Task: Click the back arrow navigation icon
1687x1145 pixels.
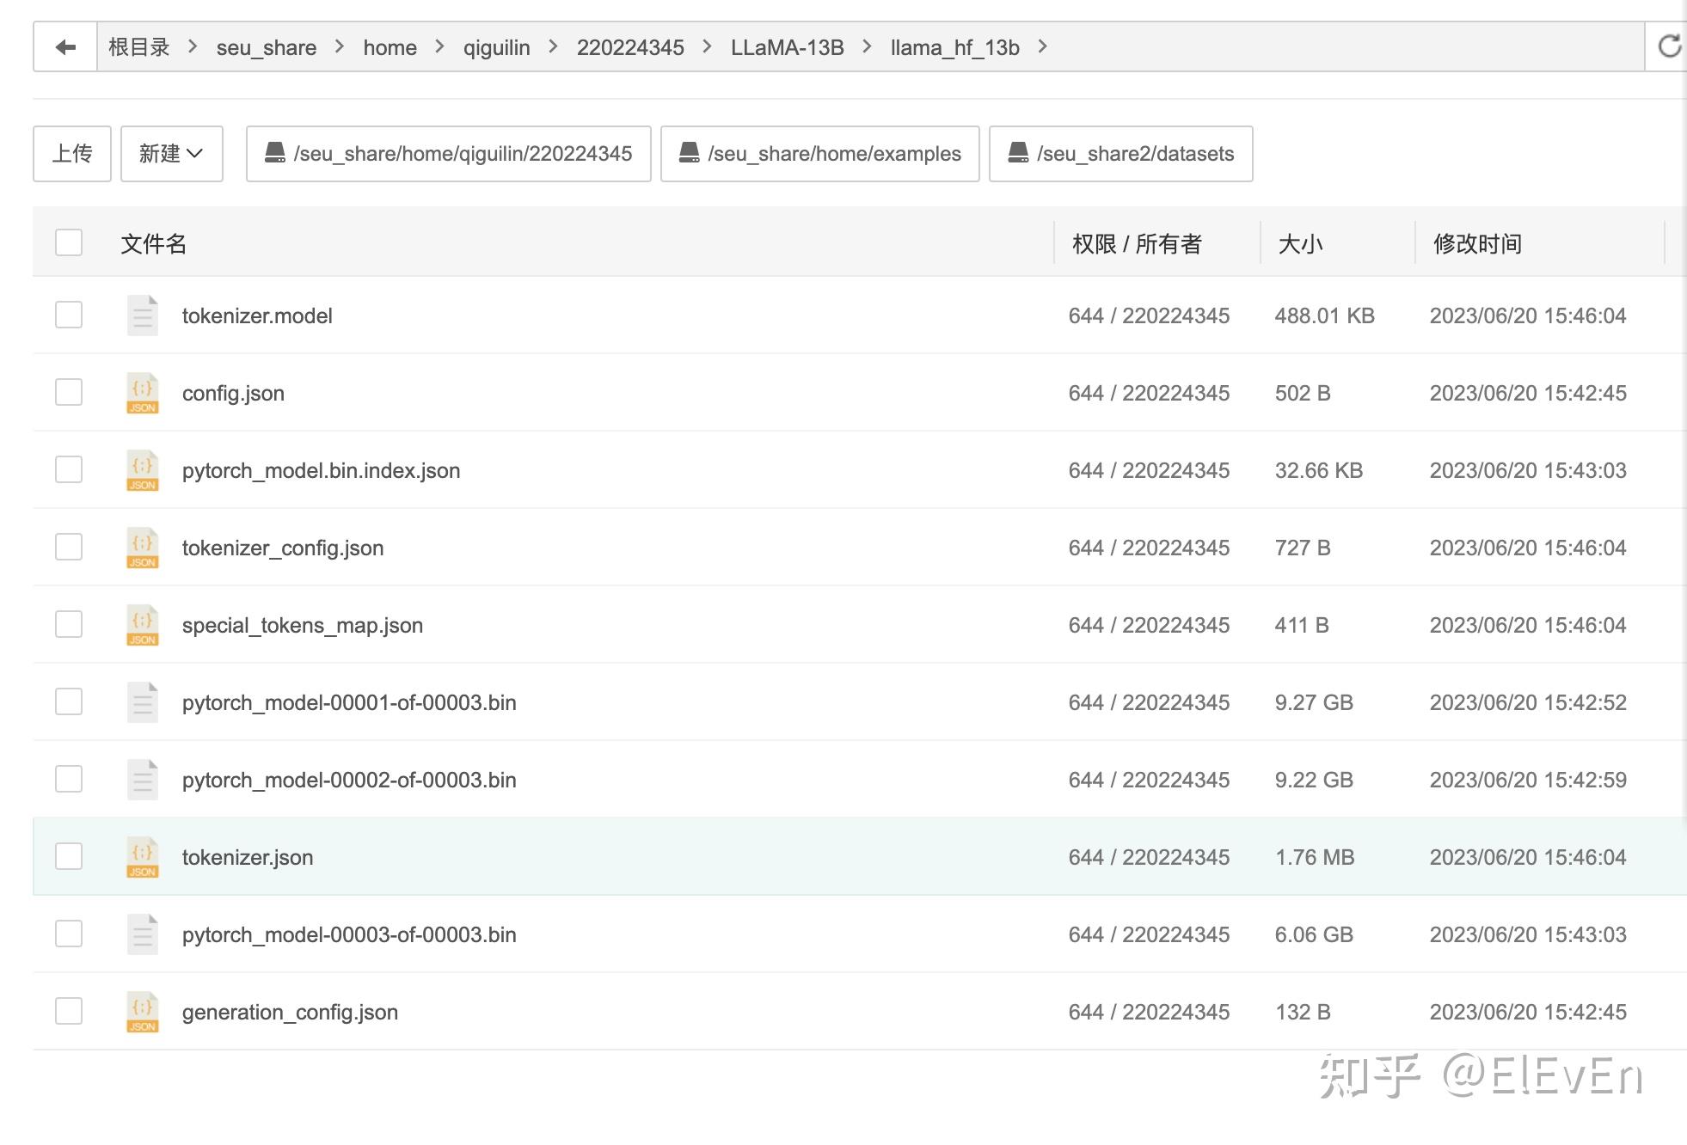Action: coord(65,47)
